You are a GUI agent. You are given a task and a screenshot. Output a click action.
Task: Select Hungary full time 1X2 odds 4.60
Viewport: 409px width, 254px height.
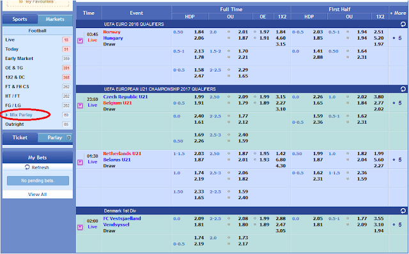pyautogui.click(x=281, y=38)
